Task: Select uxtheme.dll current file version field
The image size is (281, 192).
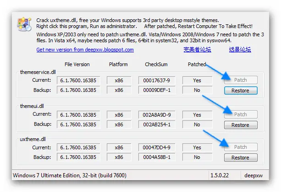Action: click(78, 147)
